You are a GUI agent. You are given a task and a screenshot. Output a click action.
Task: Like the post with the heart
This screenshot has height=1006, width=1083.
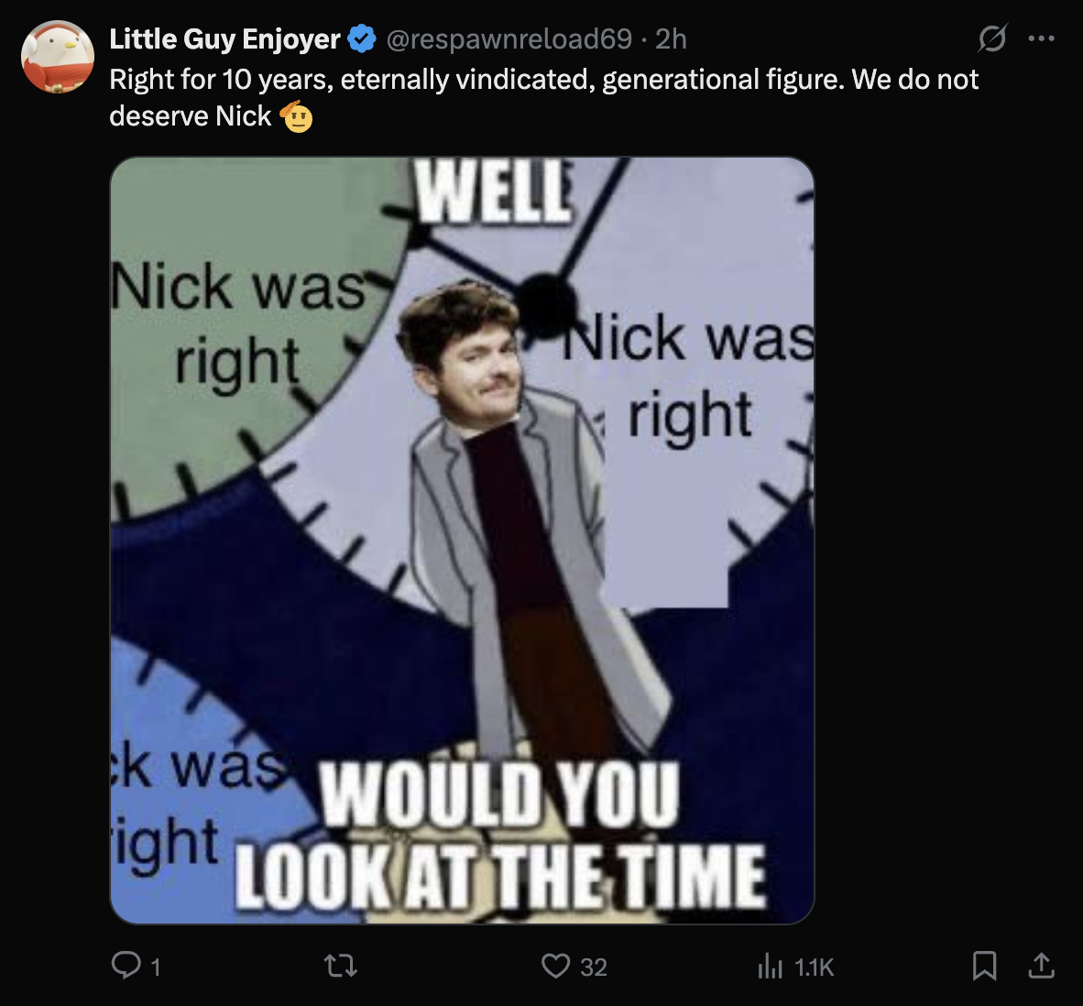[555, 965]
